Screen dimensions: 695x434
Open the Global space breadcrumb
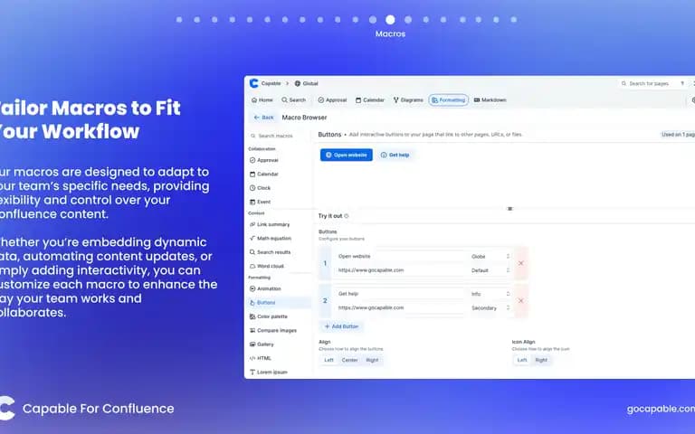[307, 83]
